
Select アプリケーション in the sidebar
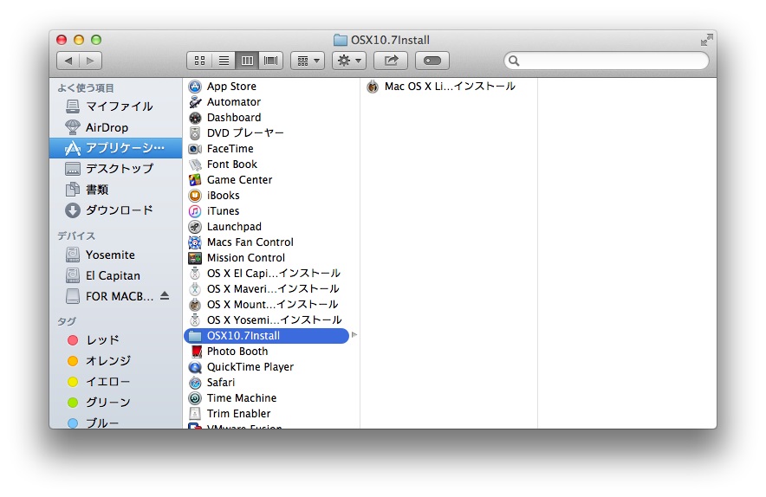(116, 148)
